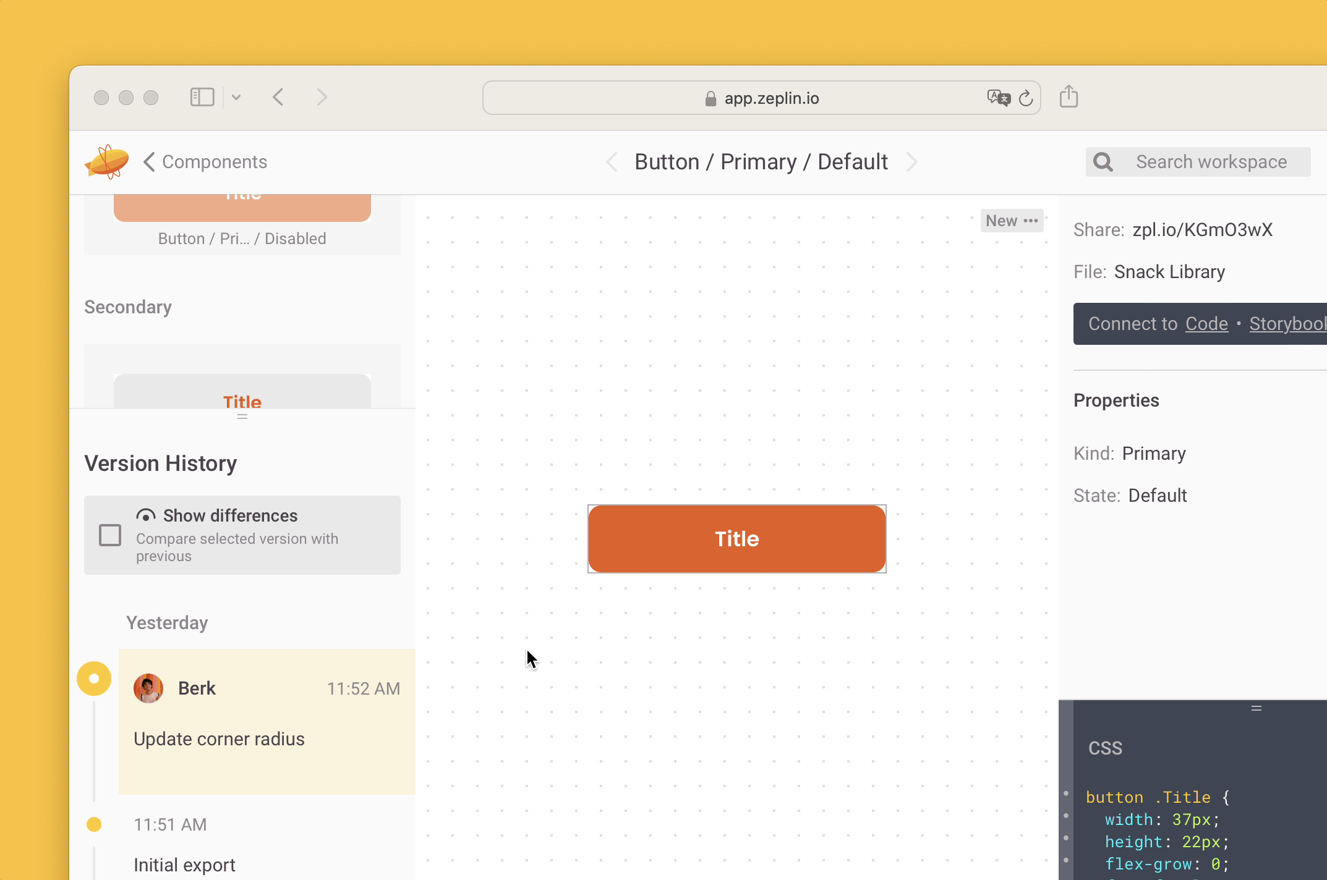1327x880 pixels.
Task: Click the search workspace icon
Action: pos(1102,162)
